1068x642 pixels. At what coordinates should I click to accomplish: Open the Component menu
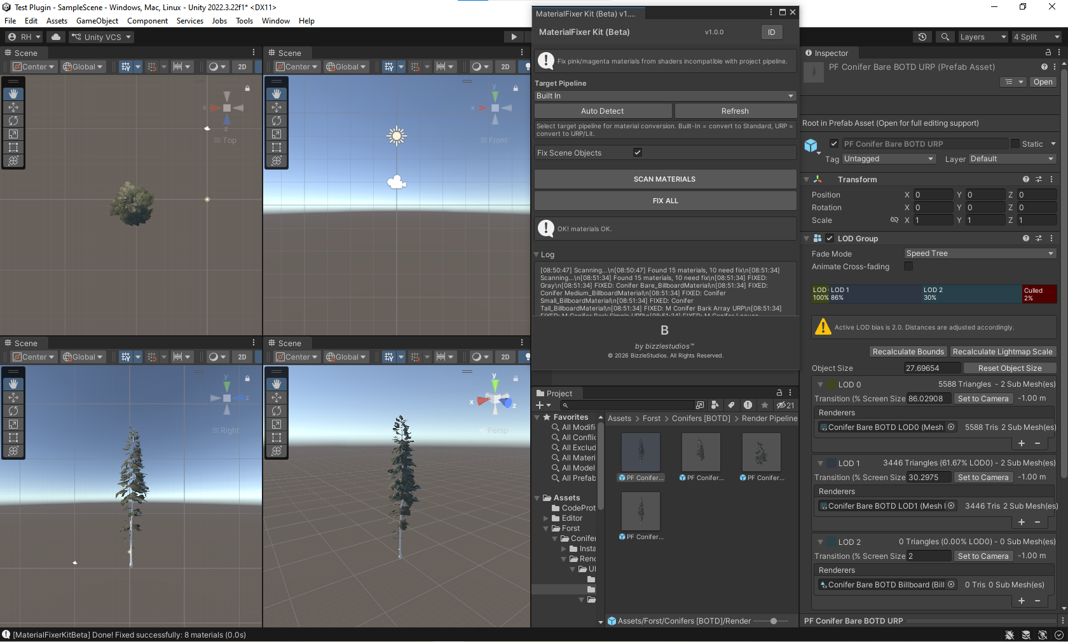147,21
